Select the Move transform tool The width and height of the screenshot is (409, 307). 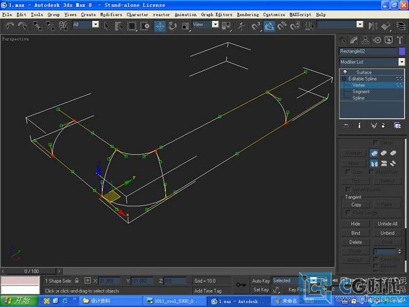point(159,26)
